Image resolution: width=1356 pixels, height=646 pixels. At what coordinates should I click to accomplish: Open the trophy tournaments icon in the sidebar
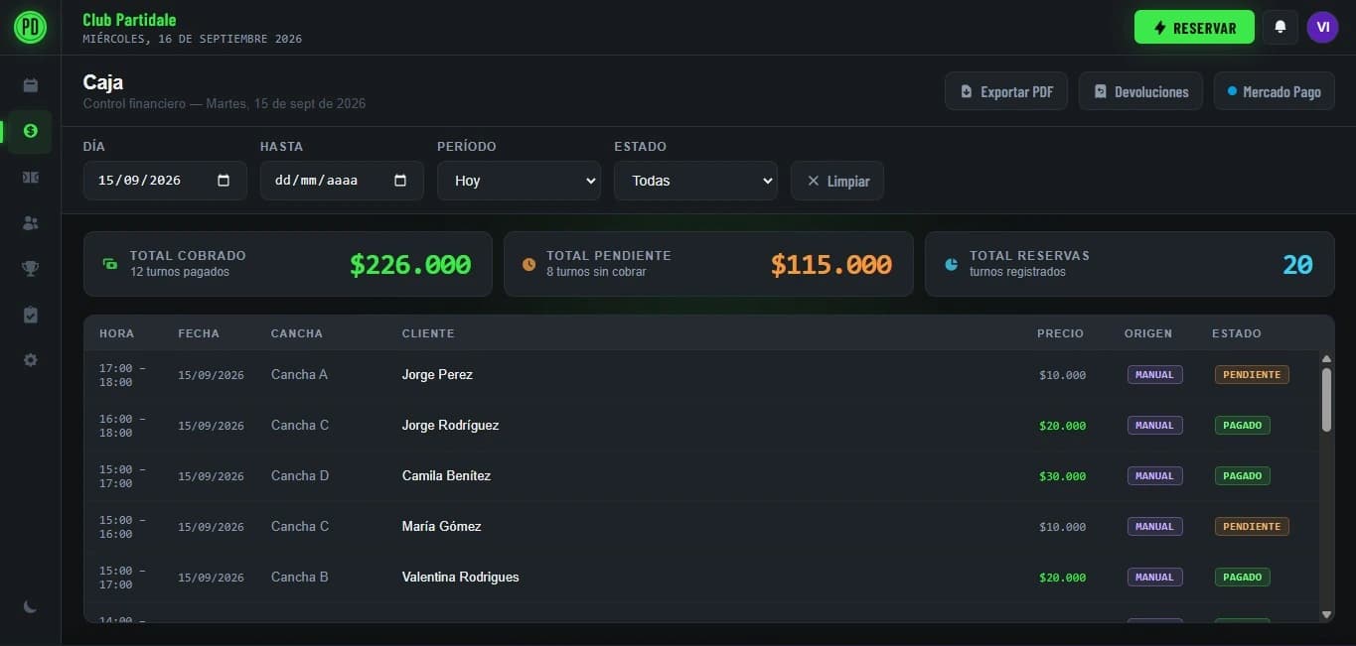click(x=30, y=269)
